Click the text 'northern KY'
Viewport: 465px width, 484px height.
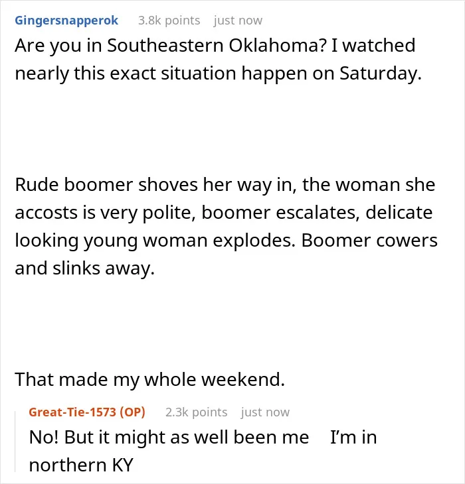81,465
